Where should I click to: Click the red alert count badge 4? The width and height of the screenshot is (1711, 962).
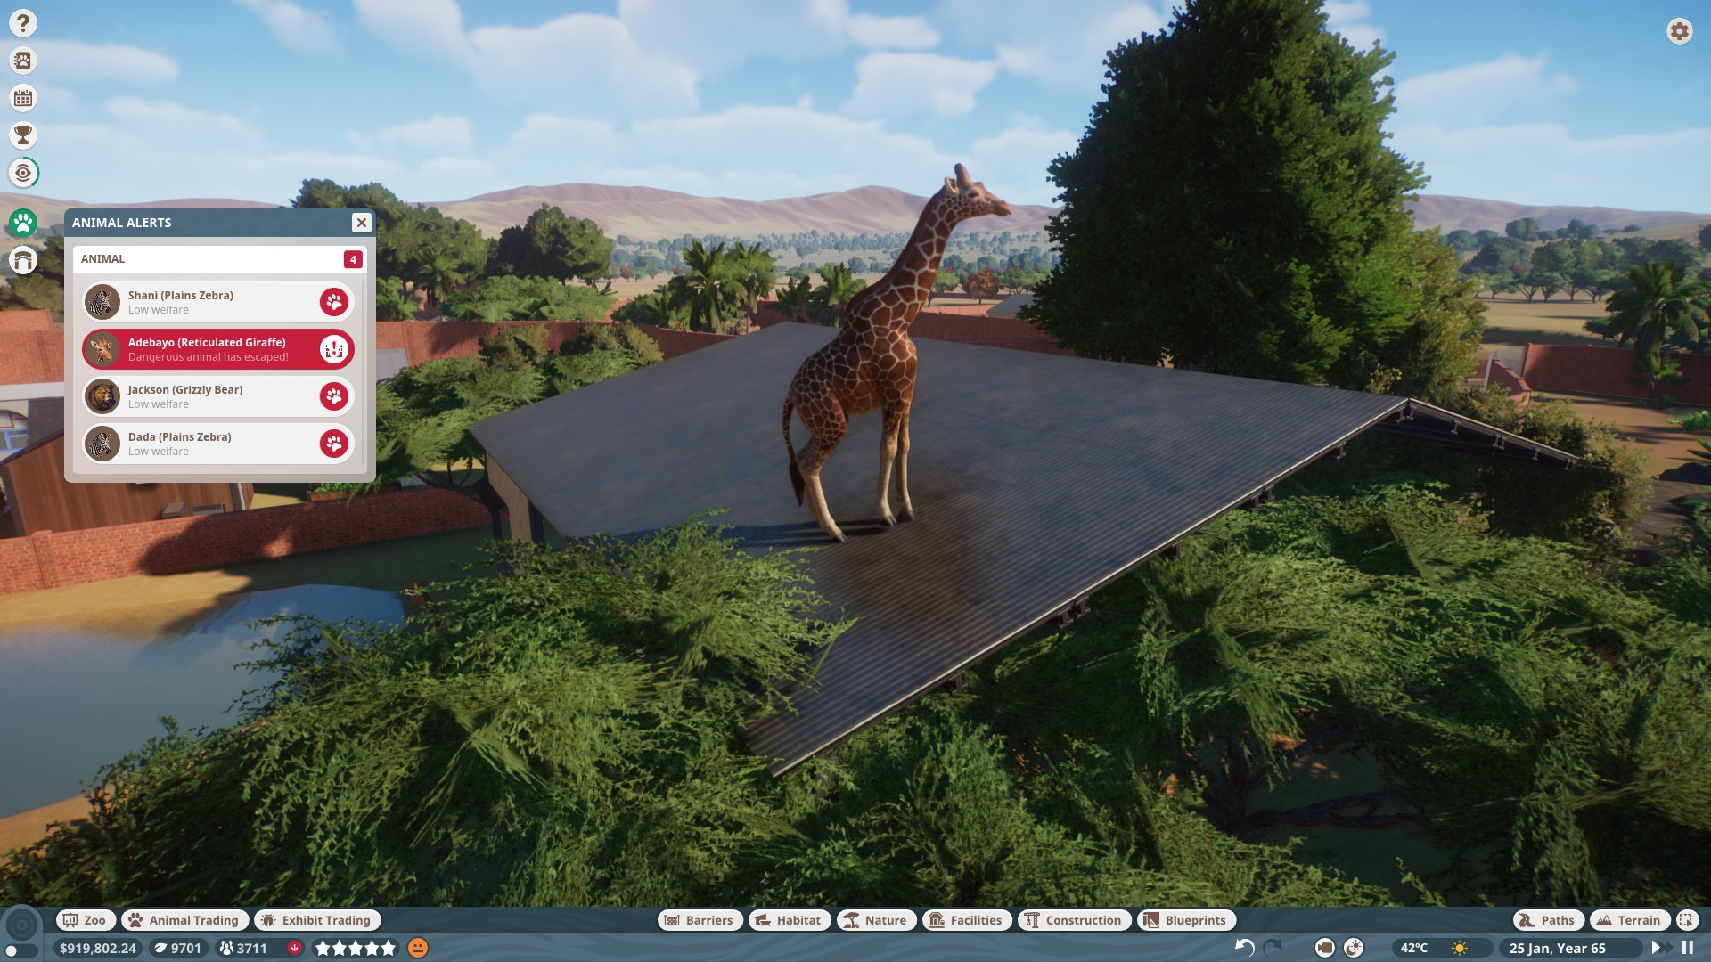(353, 259)
